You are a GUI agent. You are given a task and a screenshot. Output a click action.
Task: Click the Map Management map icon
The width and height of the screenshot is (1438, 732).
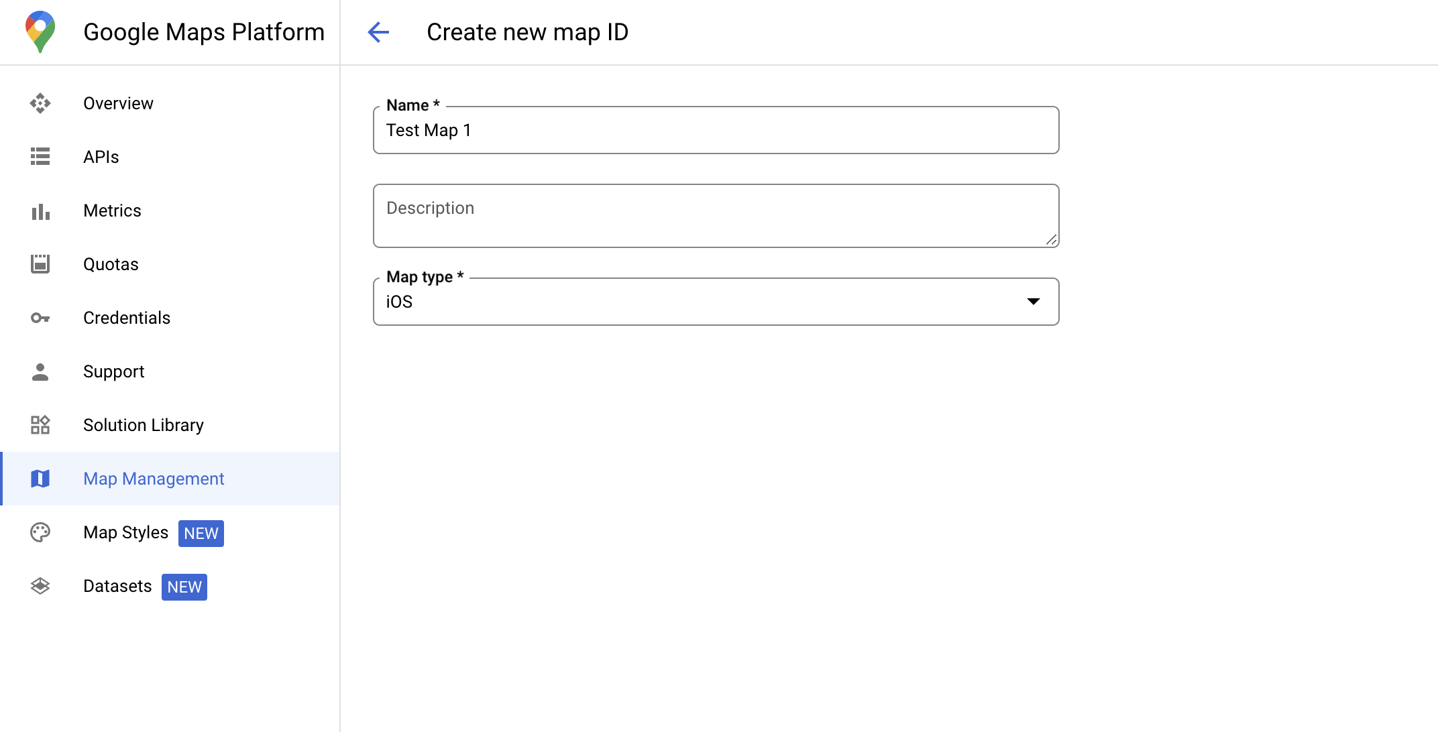(x=41, y=479)
